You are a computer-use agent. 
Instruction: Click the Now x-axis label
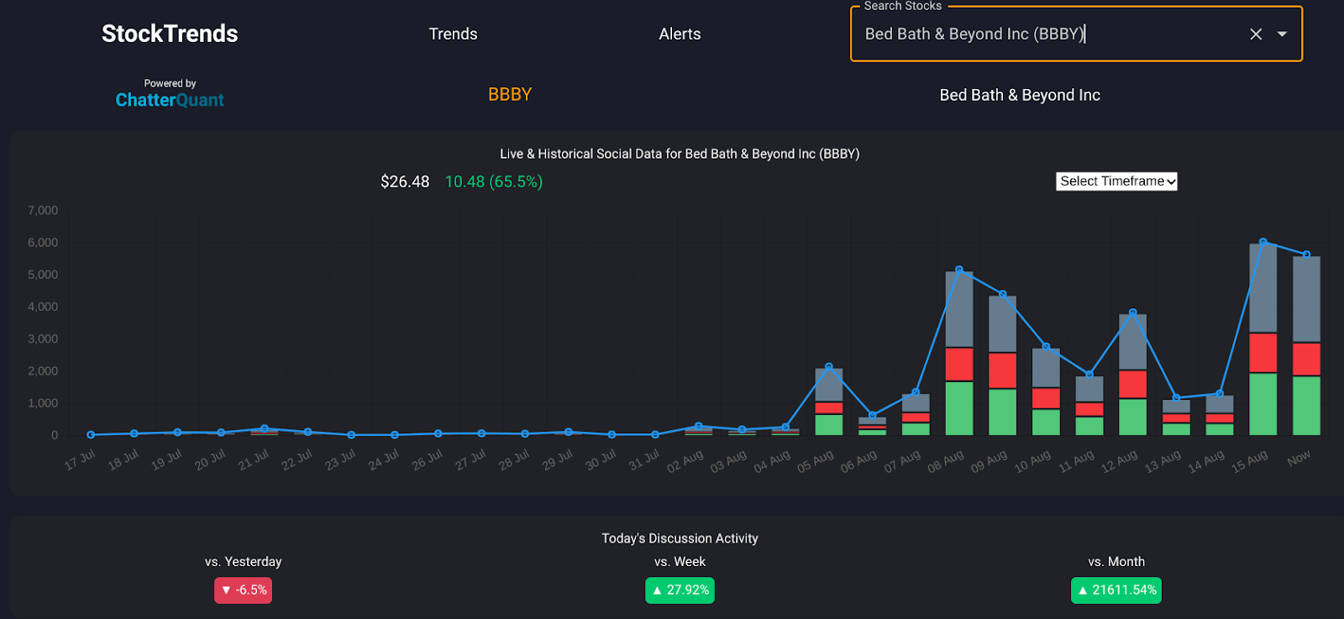point(1299,459)
